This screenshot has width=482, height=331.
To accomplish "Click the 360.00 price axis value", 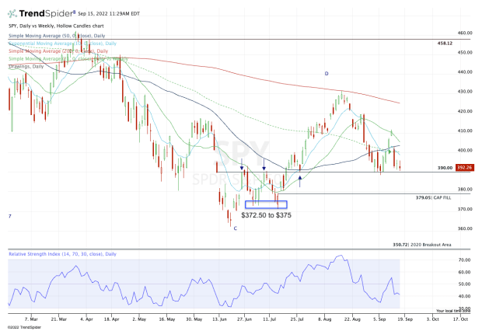I will (465, 228).
